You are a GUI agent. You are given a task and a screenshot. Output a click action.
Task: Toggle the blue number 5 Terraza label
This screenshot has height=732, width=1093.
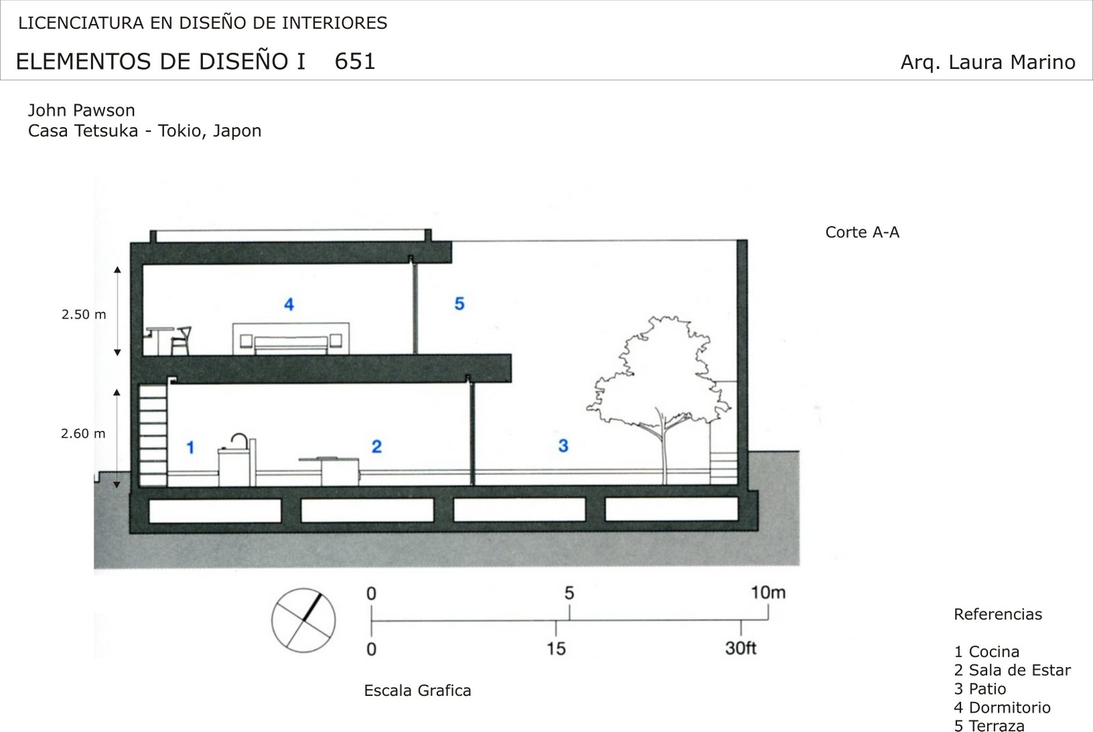tap(459, 305)
